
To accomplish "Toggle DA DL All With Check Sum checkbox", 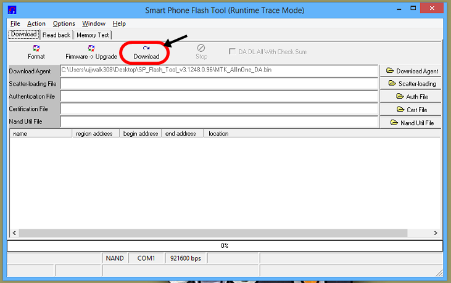I will tap(232, 51).
